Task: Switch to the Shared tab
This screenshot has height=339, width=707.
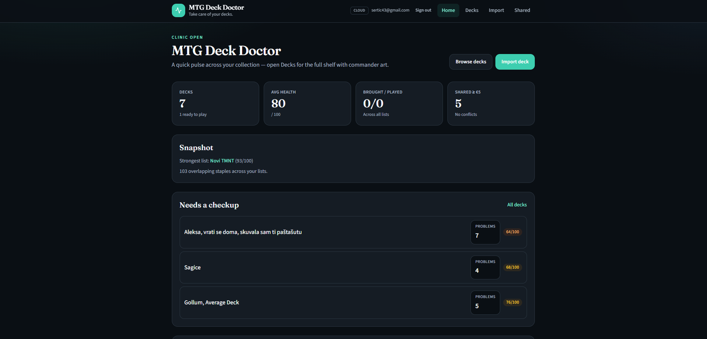Action: 522,10
